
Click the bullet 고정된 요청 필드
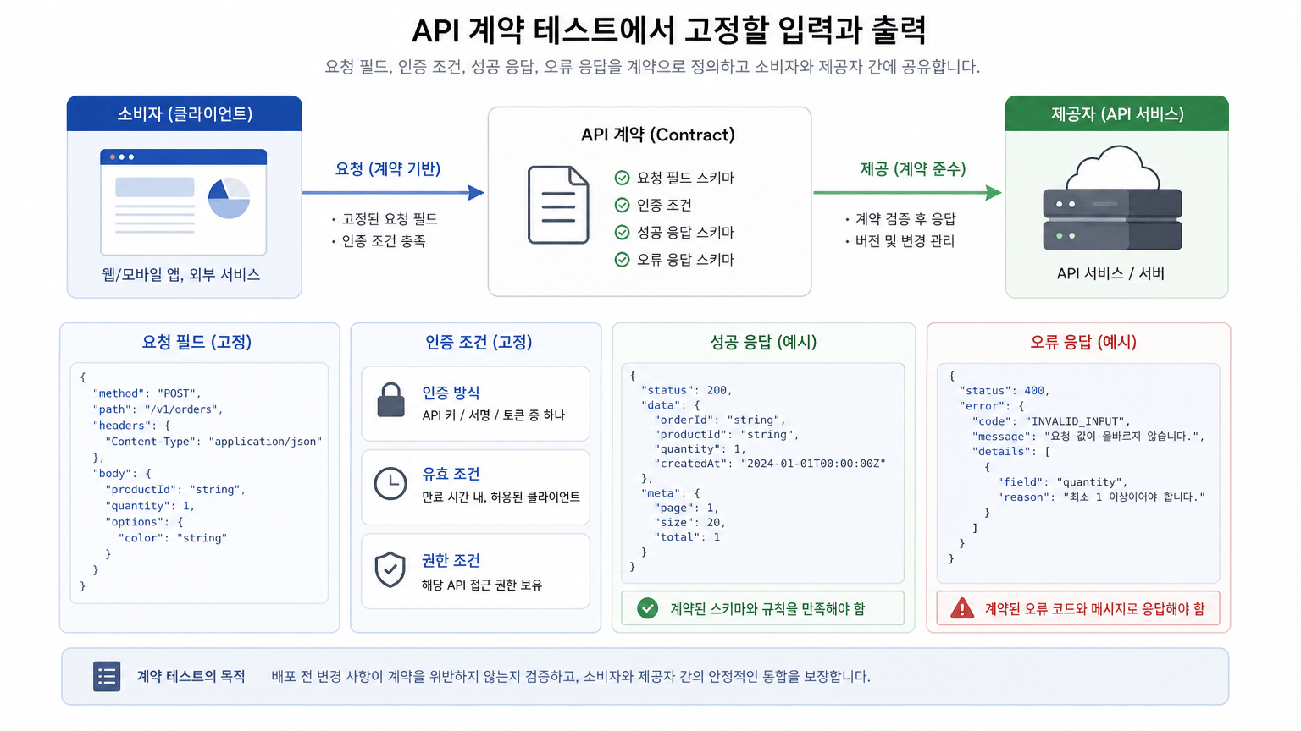coord(390,218)
